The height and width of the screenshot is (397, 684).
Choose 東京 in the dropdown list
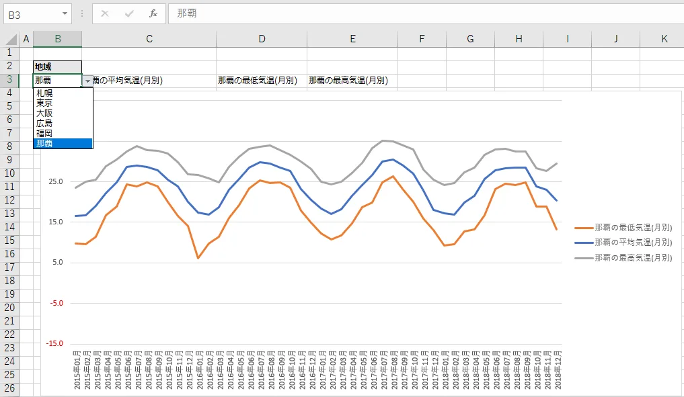point(44,103)
